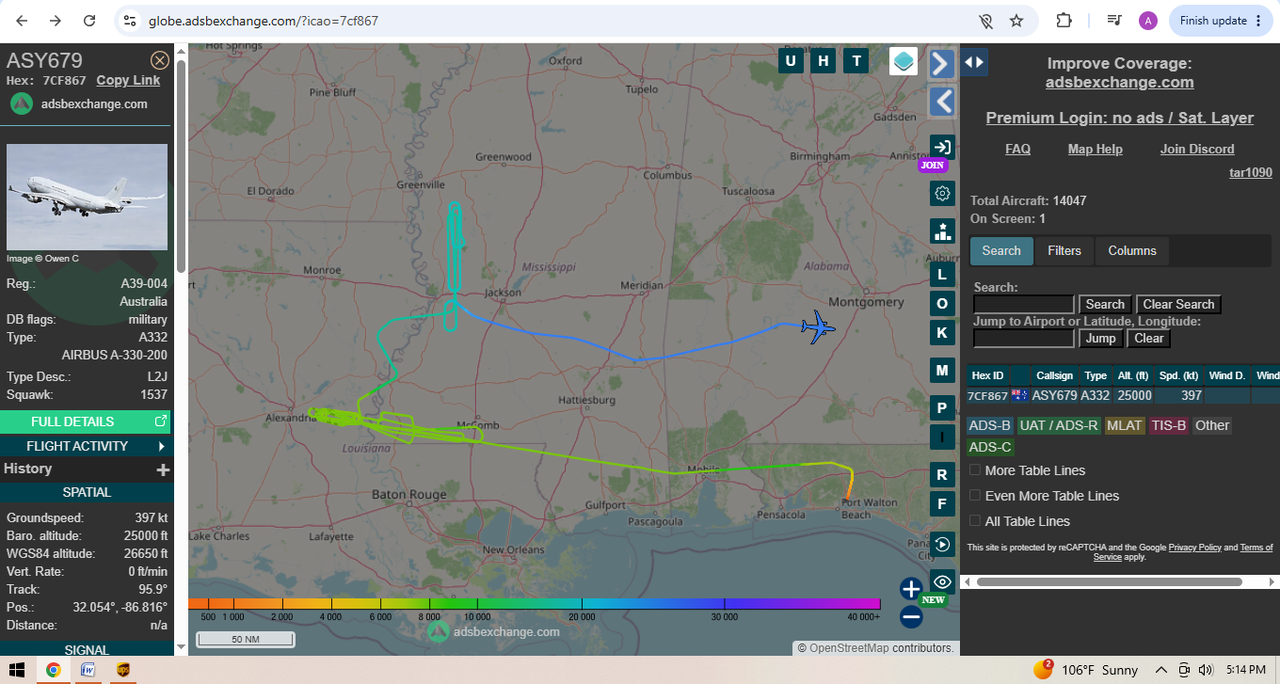Click the R map button
This screenshot has height=684, width=1280.
tap(942, 474)
